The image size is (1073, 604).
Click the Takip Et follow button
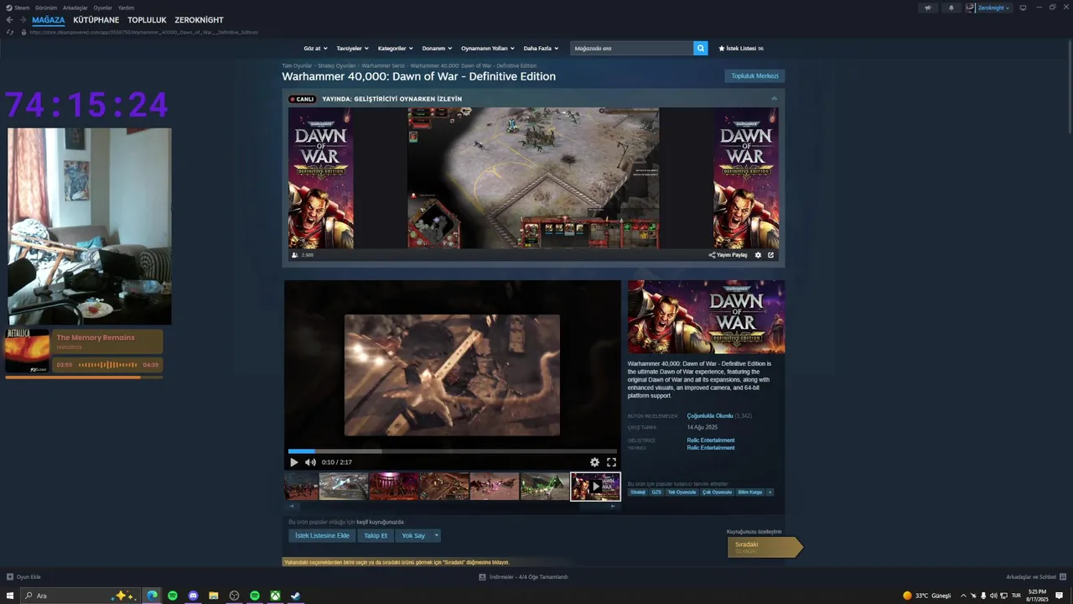[376, 536]
